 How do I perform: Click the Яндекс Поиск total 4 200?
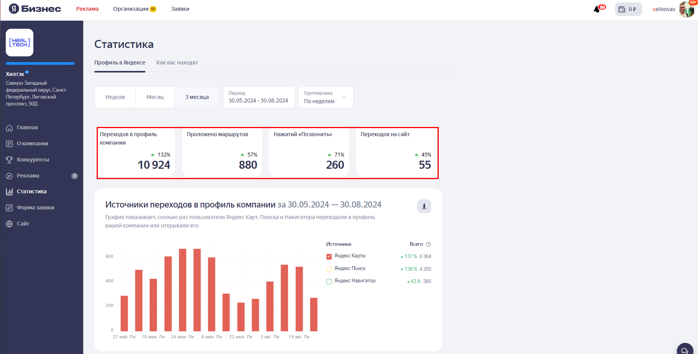click(x=425, y=269)
